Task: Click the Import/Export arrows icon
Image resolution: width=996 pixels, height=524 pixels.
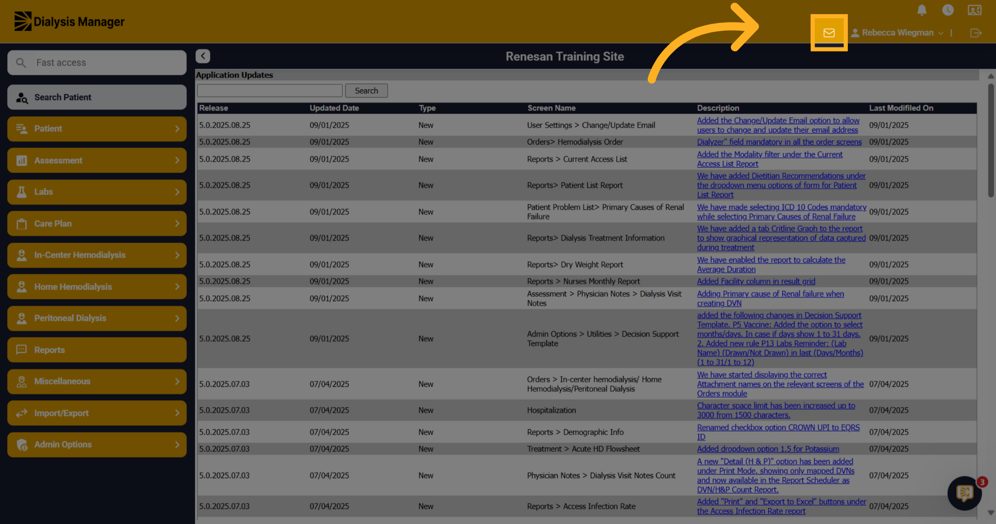Action: pos(22,413)
